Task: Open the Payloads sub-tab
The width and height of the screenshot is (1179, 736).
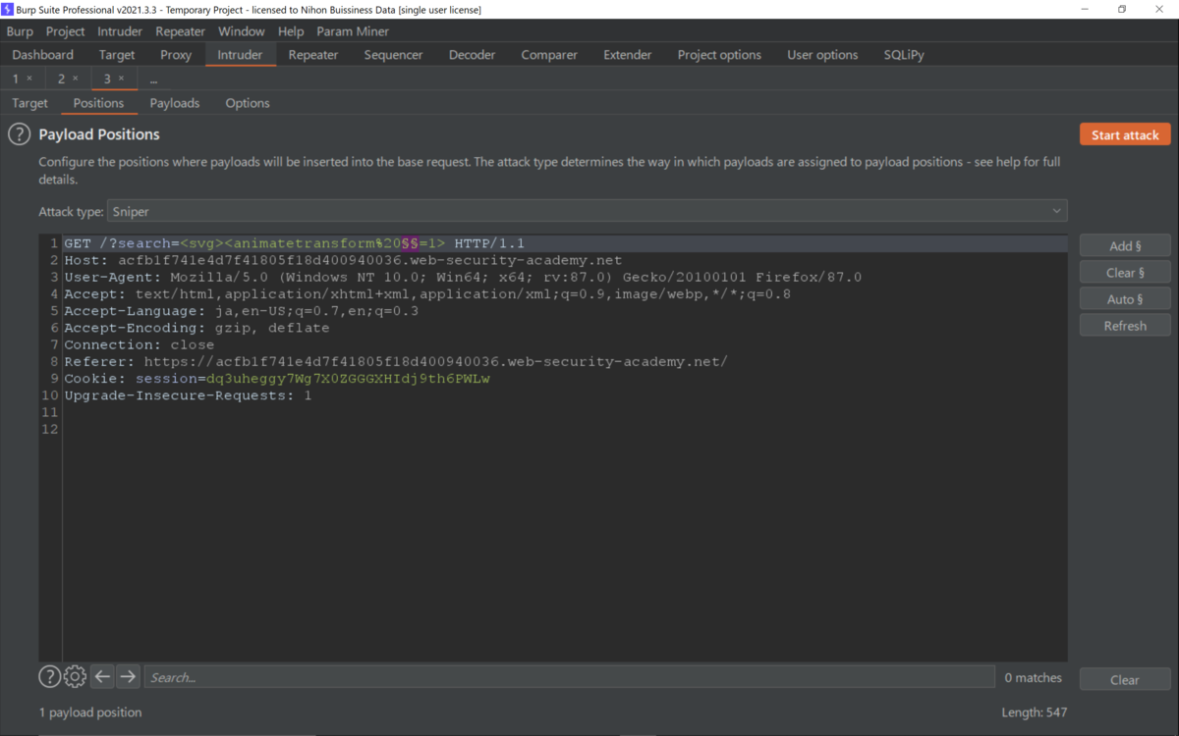Action: point(175,103)
